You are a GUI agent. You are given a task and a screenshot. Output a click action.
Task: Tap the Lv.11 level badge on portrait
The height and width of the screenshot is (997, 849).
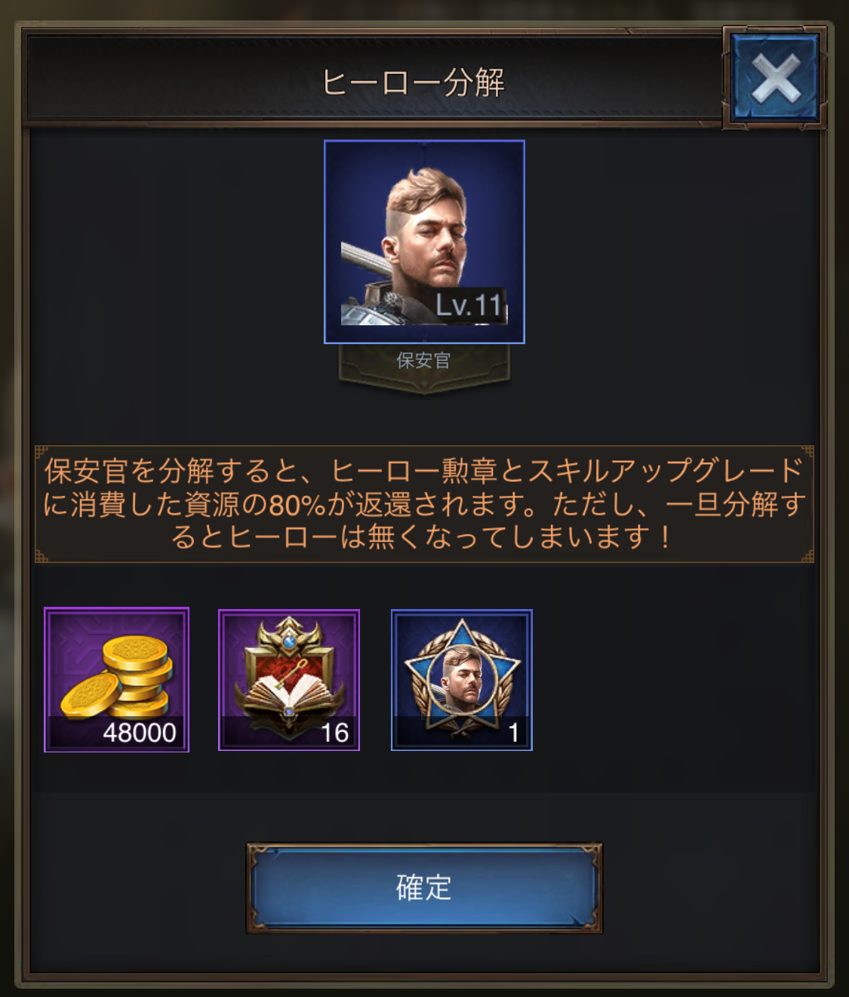click(469, 306)
